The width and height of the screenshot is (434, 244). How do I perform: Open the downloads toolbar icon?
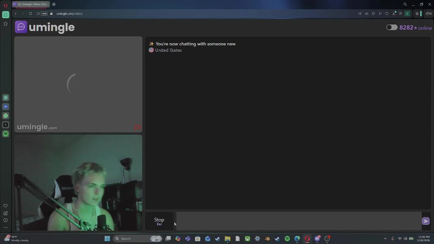(x=394, y=14)
